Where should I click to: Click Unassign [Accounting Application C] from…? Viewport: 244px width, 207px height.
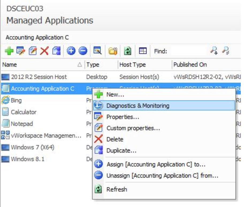[162, 176]
